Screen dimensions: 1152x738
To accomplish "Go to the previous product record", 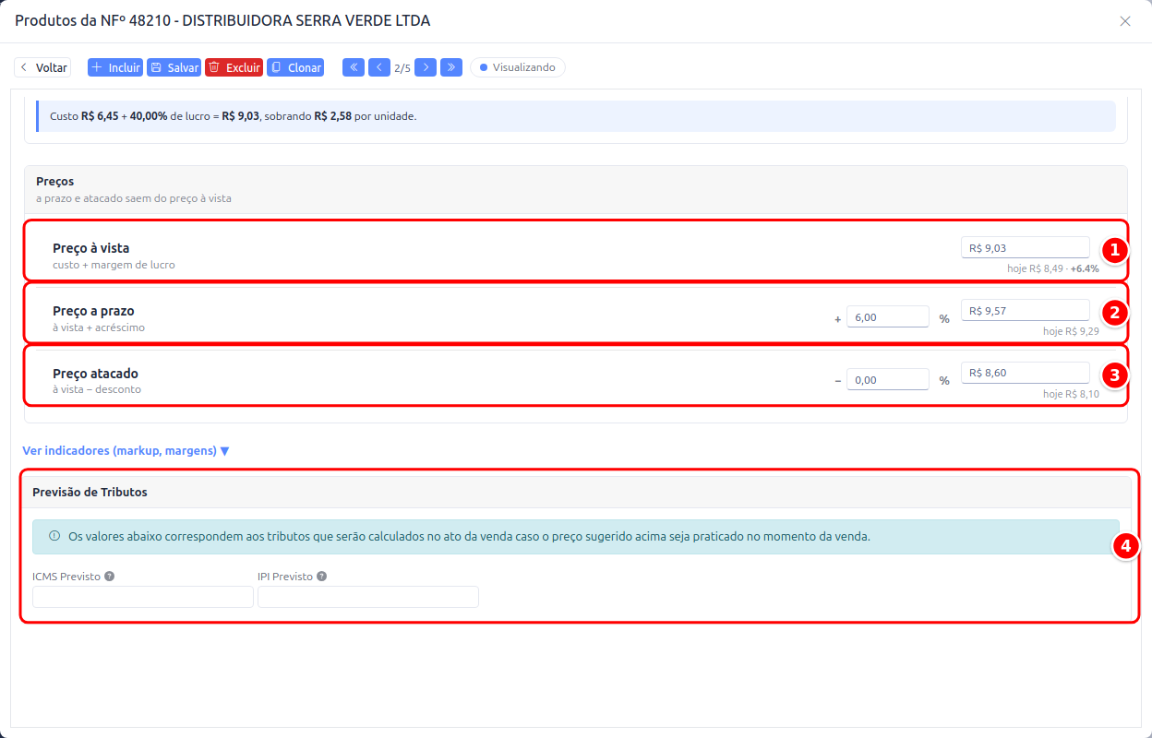I will point(379,67).
